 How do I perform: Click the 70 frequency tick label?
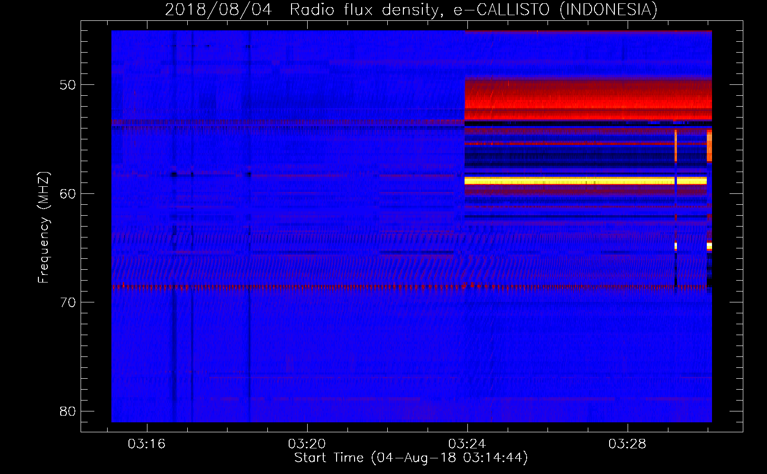pos(68,302)
